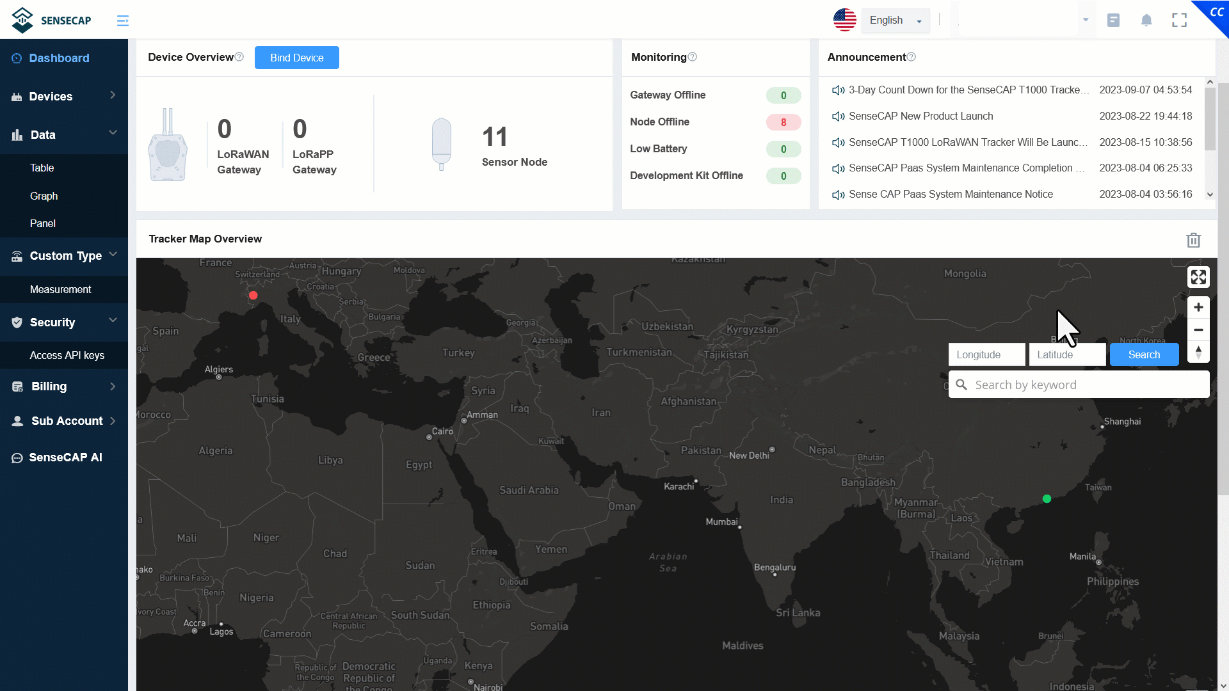Click the Device Overview help icon
This screenshot has height=691, width=1229.
tap(239, 57)
